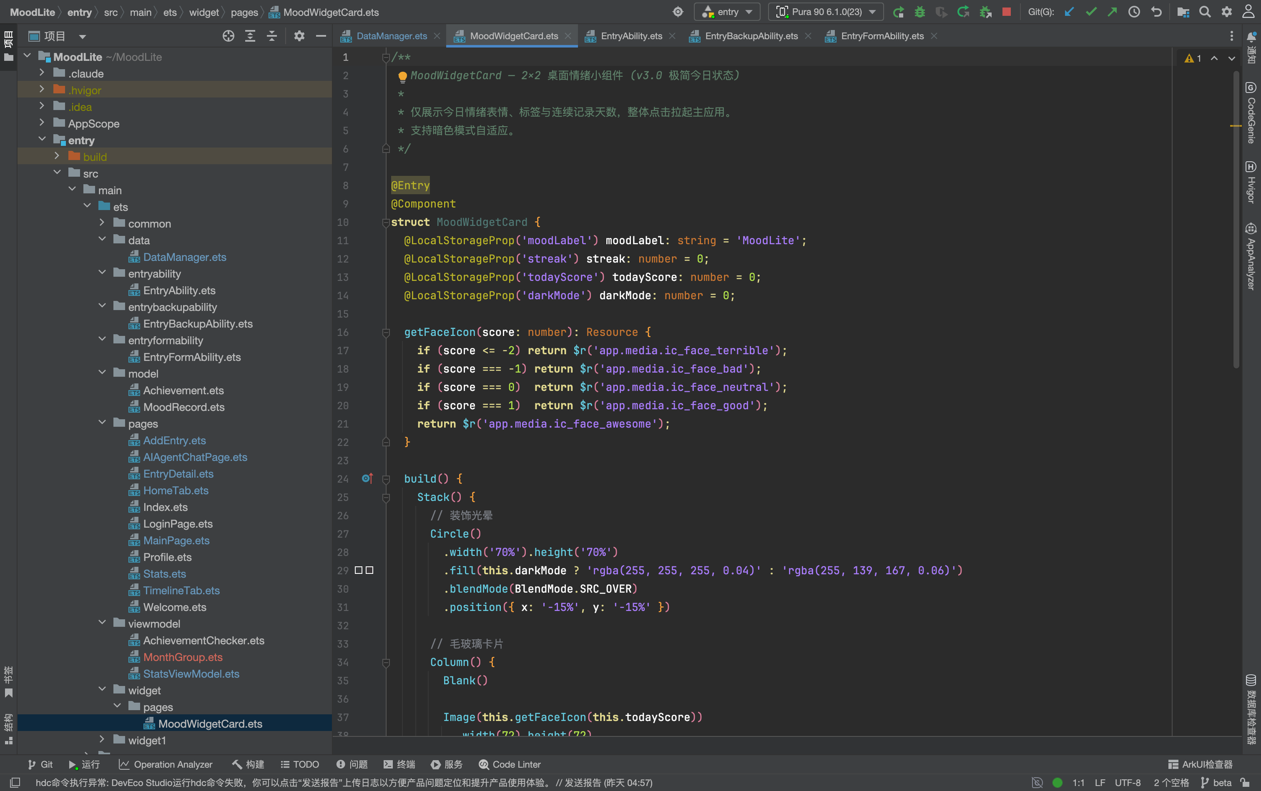Open the TODO tool window
Image resolution: width=1261 pixels, height=791 pixels.
click(299, 764)
